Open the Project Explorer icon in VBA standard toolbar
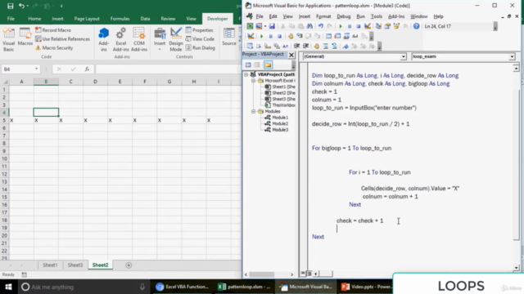 [x=378, y=26]
